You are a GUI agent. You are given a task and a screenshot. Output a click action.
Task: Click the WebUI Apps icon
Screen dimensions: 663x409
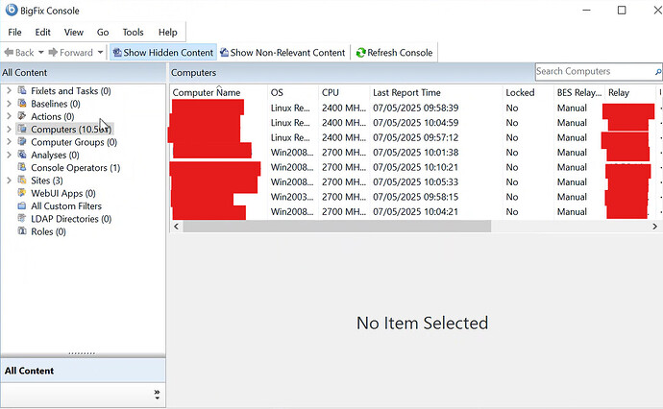coord(22,193)
